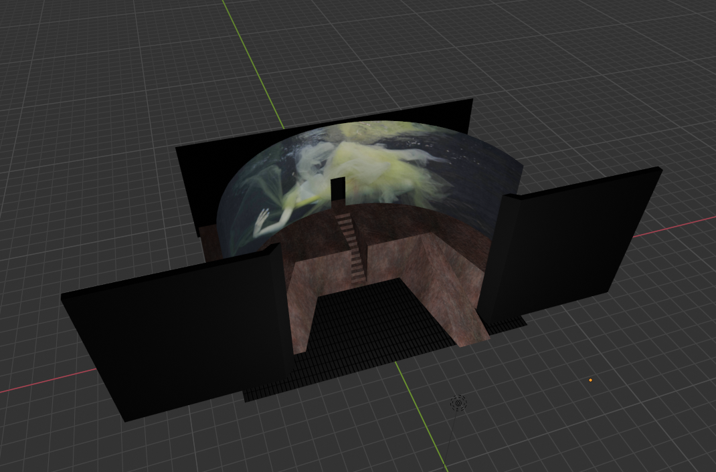Screen dimensions: 716x472
Task: Select the right front black wall panel
Action: tap(569, 244)
